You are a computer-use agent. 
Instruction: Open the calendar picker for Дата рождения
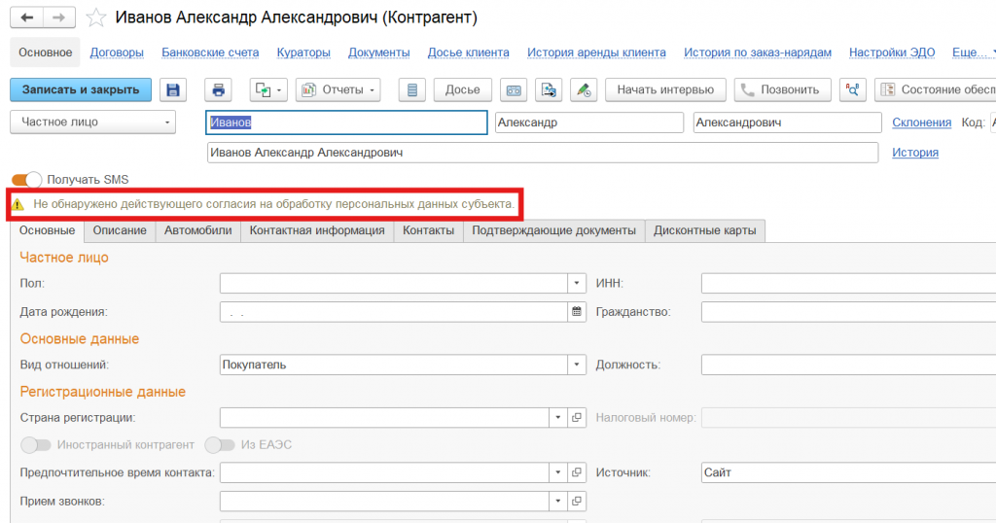pos(577,312)
